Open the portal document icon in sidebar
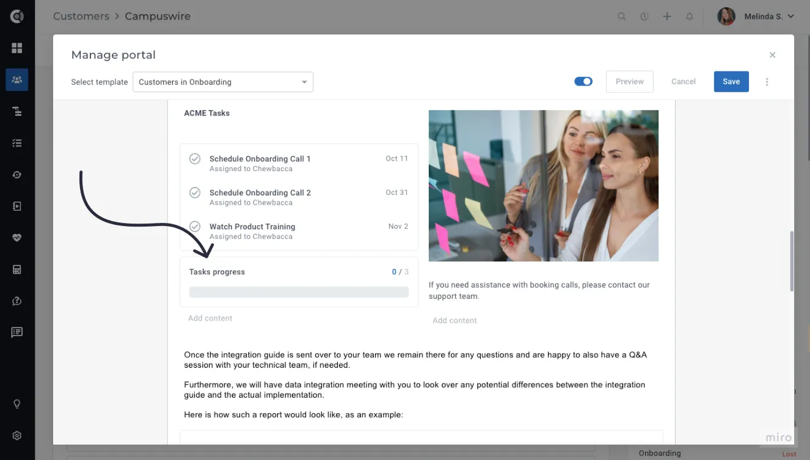The width and height of the screenshot is (810, 460). (17, 206)
